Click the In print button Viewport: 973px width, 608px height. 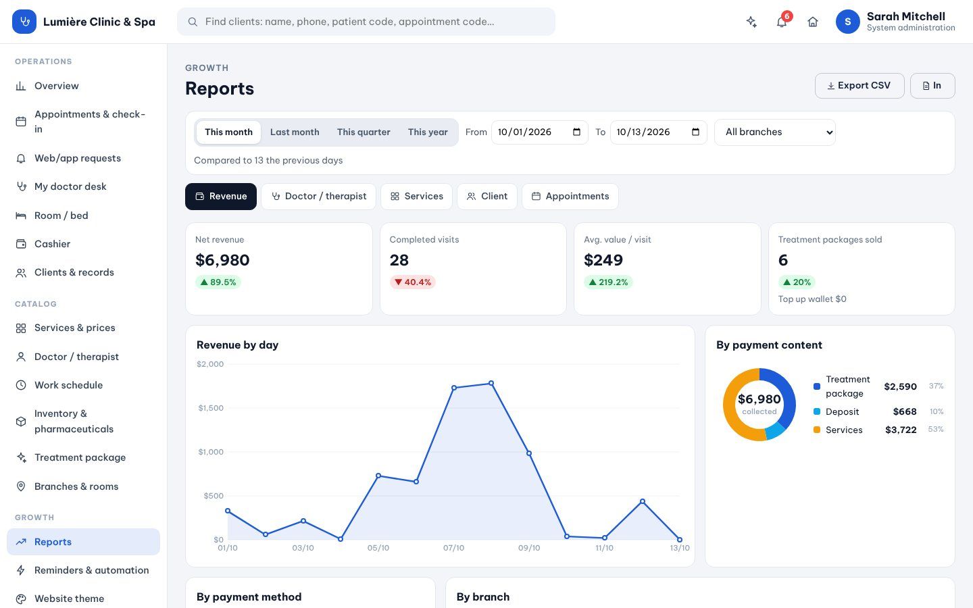[x=932, y=86]
